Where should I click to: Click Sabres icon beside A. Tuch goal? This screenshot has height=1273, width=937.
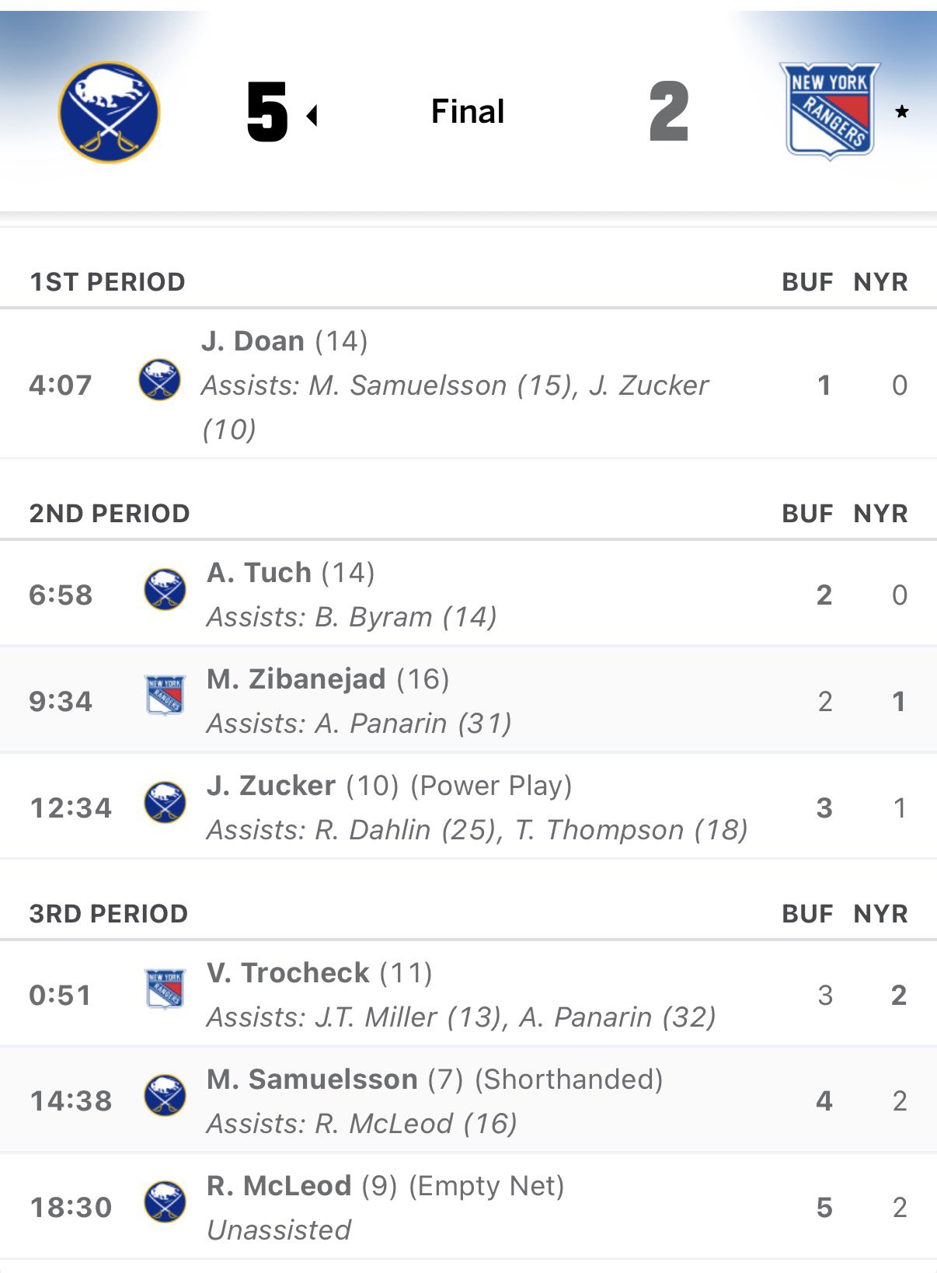point(165,589)
